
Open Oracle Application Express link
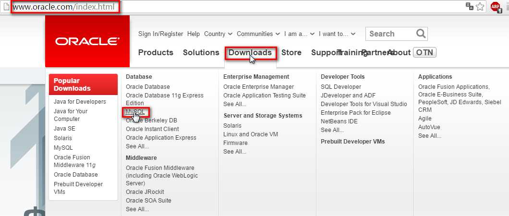[161, 137]
